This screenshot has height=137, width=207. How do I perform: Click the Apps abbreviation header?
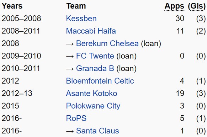pos(174,6)
